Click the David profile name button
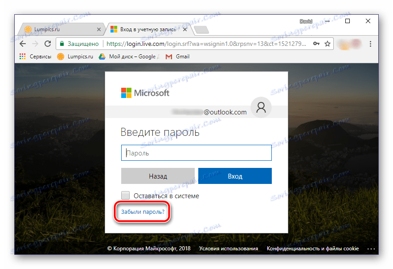The width and height of the screenshot is (393, 269). 306,21
